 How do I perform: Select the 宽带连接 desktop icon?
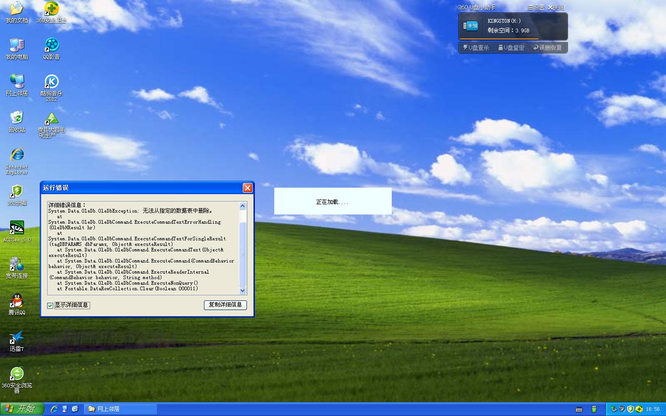coord(17,264)
